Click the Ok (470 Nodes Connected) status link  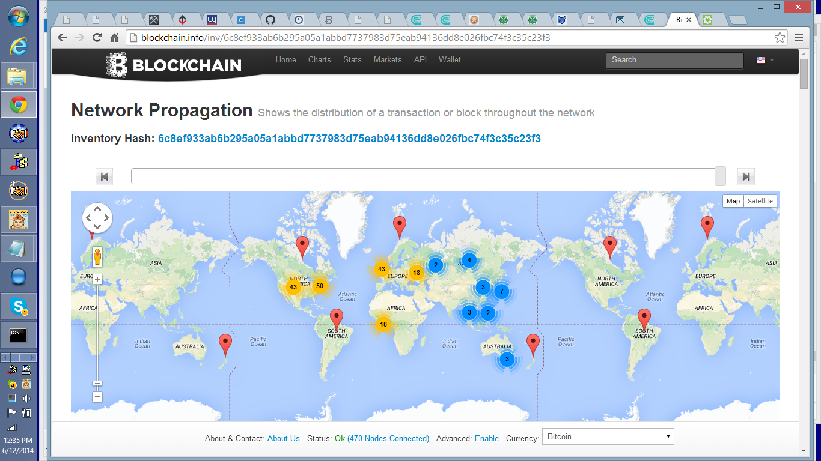click(x=382, y=438)
